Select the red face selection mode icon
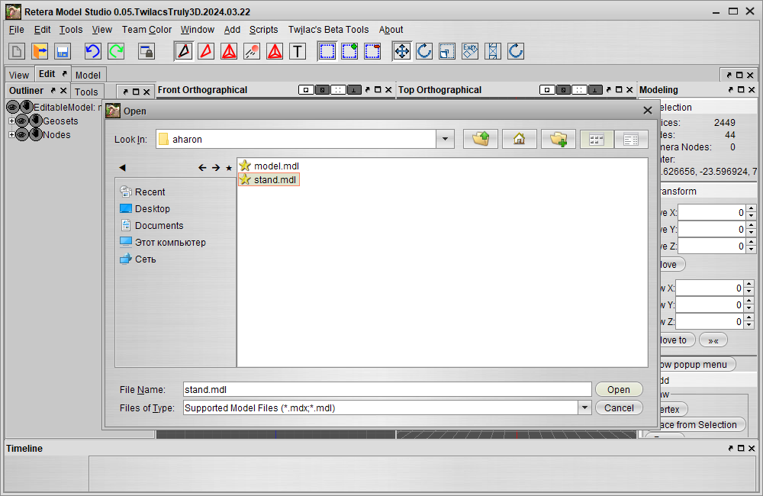Viewport: 763px width, 496px height. [206, 51]
